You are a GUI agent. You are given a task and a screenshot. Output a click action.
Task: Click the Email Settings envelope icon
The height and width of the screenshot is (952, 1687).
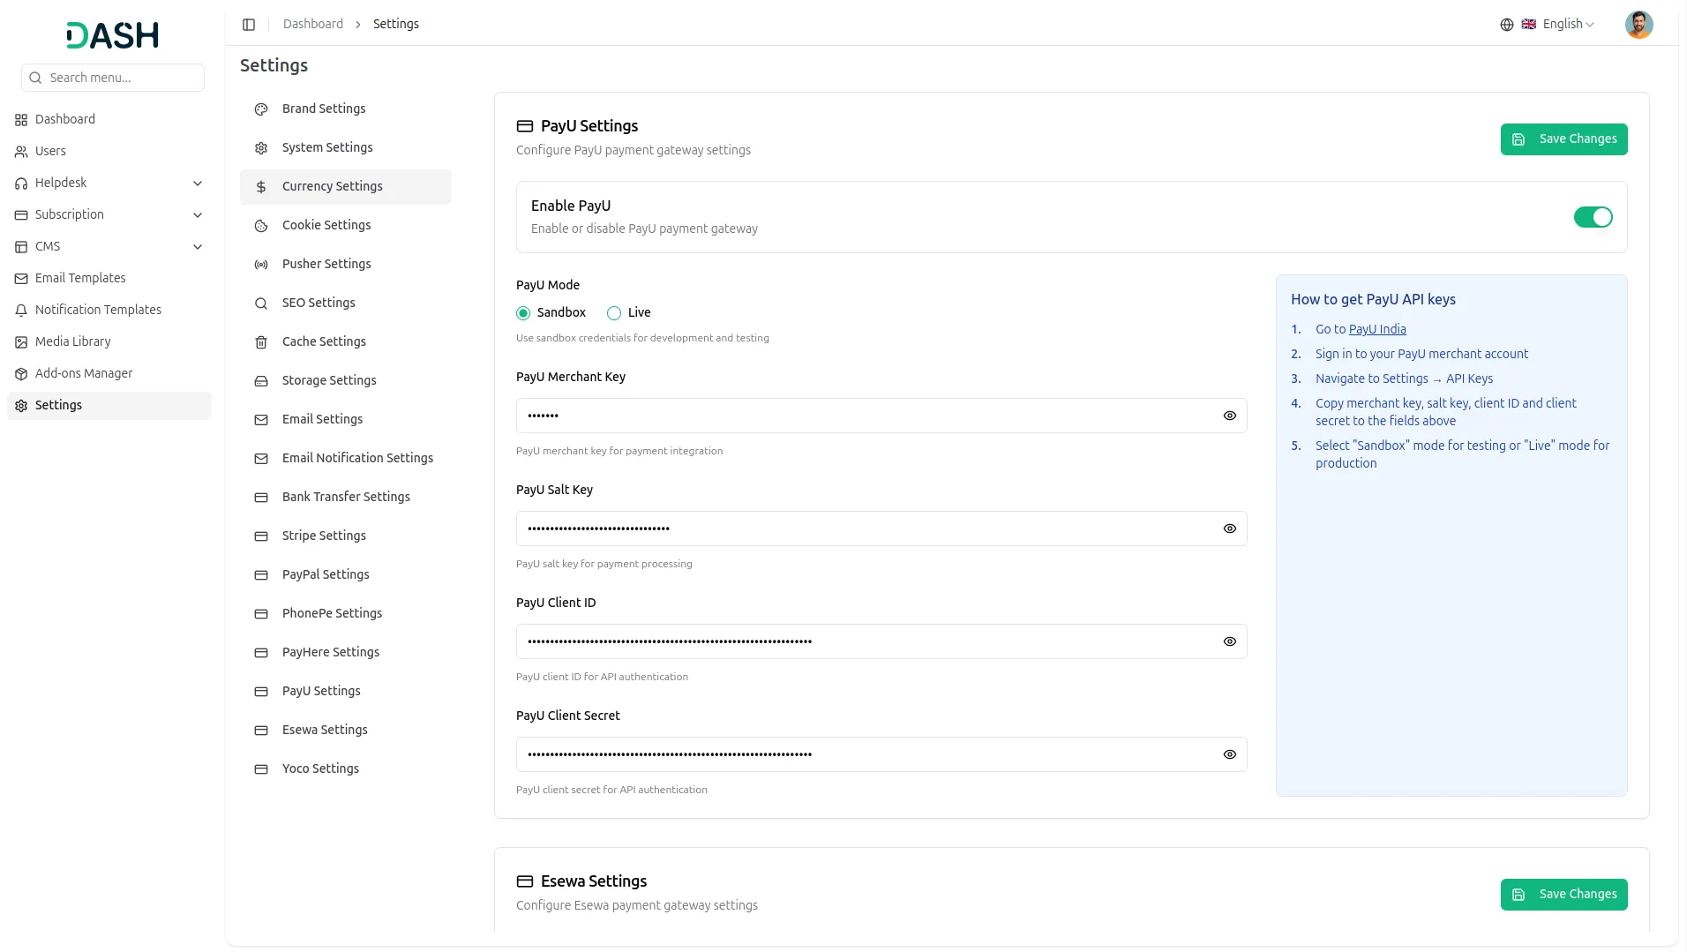(x=261, y=420)
